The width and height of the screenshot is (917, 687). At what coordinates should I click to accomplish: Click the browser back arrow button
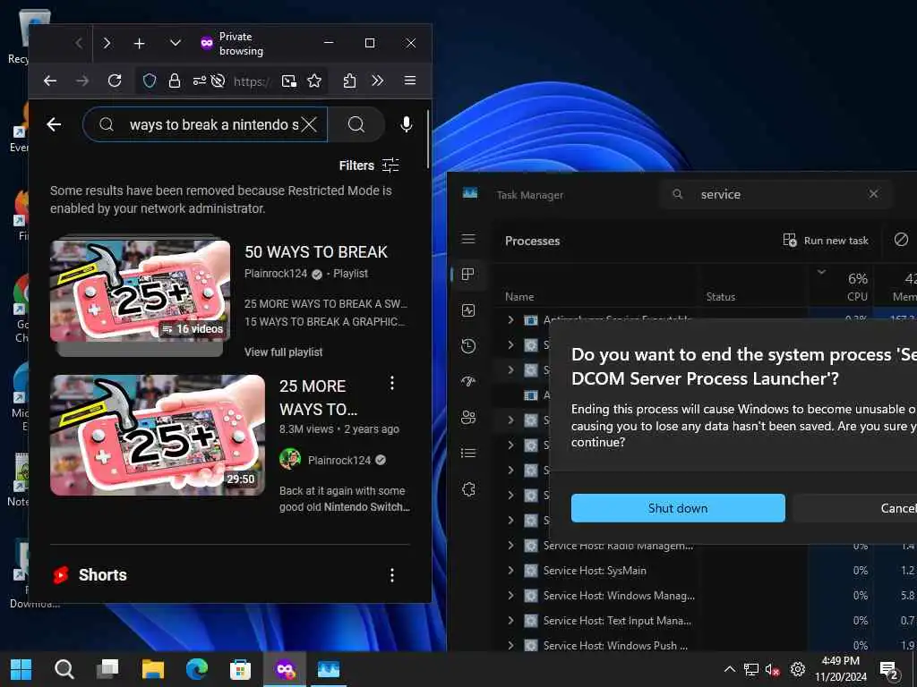pos(50,81)
